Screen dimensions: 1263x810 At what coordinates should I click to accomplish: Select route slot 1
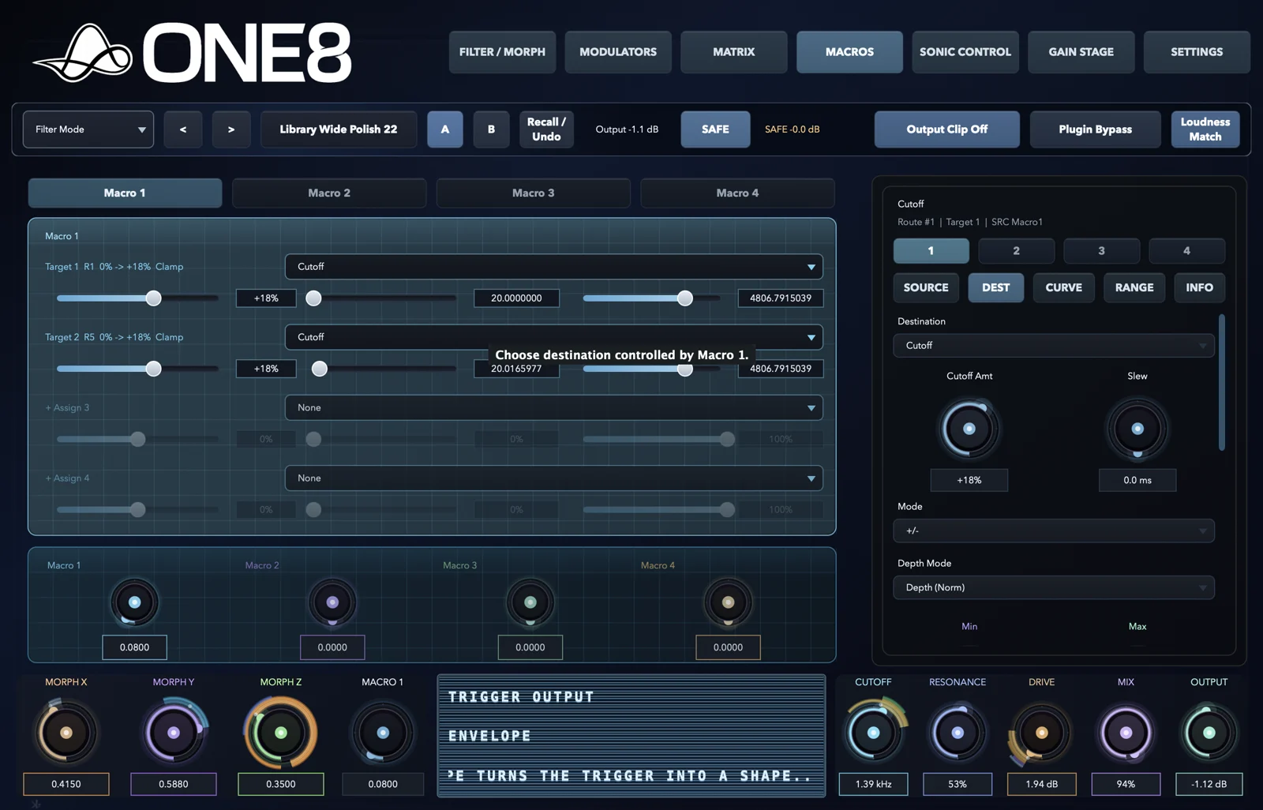(931, 250)
